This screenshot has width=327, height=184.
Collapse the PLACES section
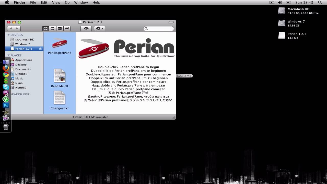(8, 55)
